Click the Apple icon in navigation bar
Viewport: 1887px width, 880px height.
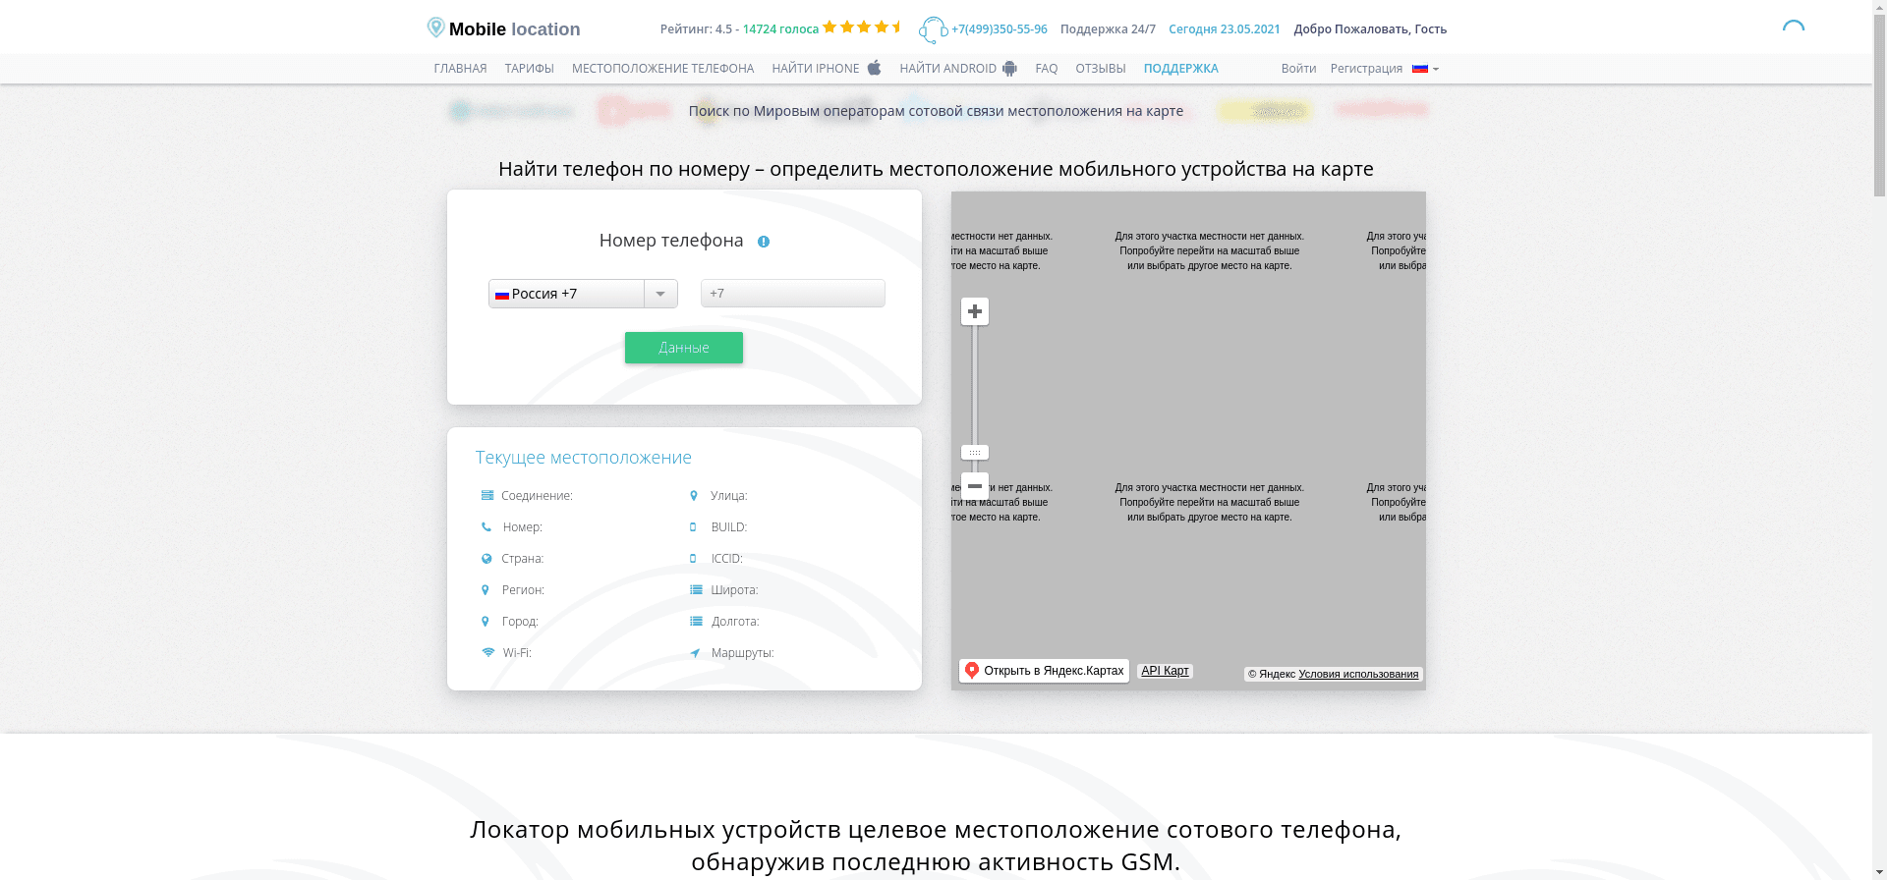click(x=874, y=68)
